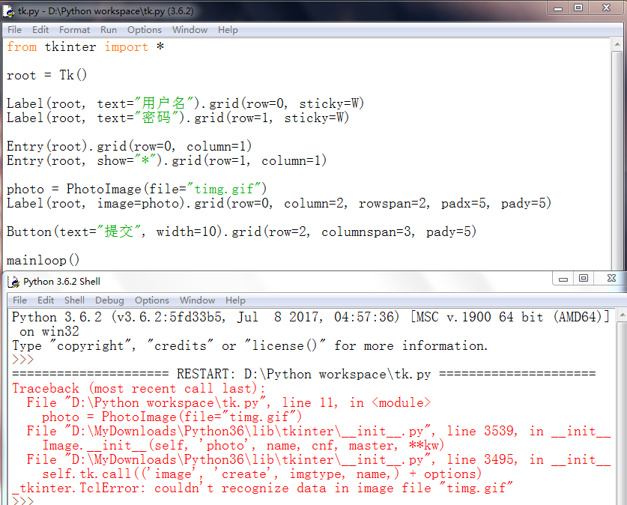Open the editor's Run menu
The image size is (627, 505).
pos(109,30)
